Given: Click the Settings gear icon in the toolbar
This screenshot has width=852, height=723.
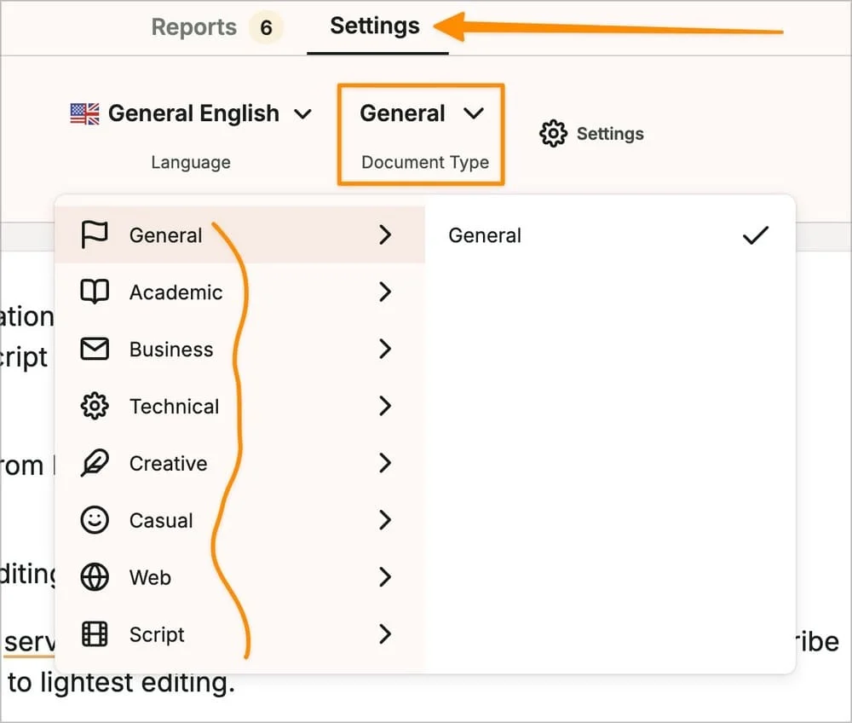Looking at the screenshot, I should coord(553,133).
